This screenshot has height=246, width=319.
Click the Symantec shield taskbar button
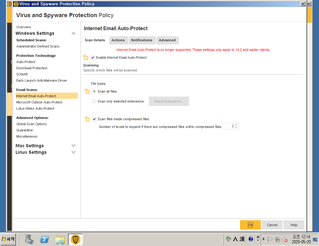coord(75,239)
